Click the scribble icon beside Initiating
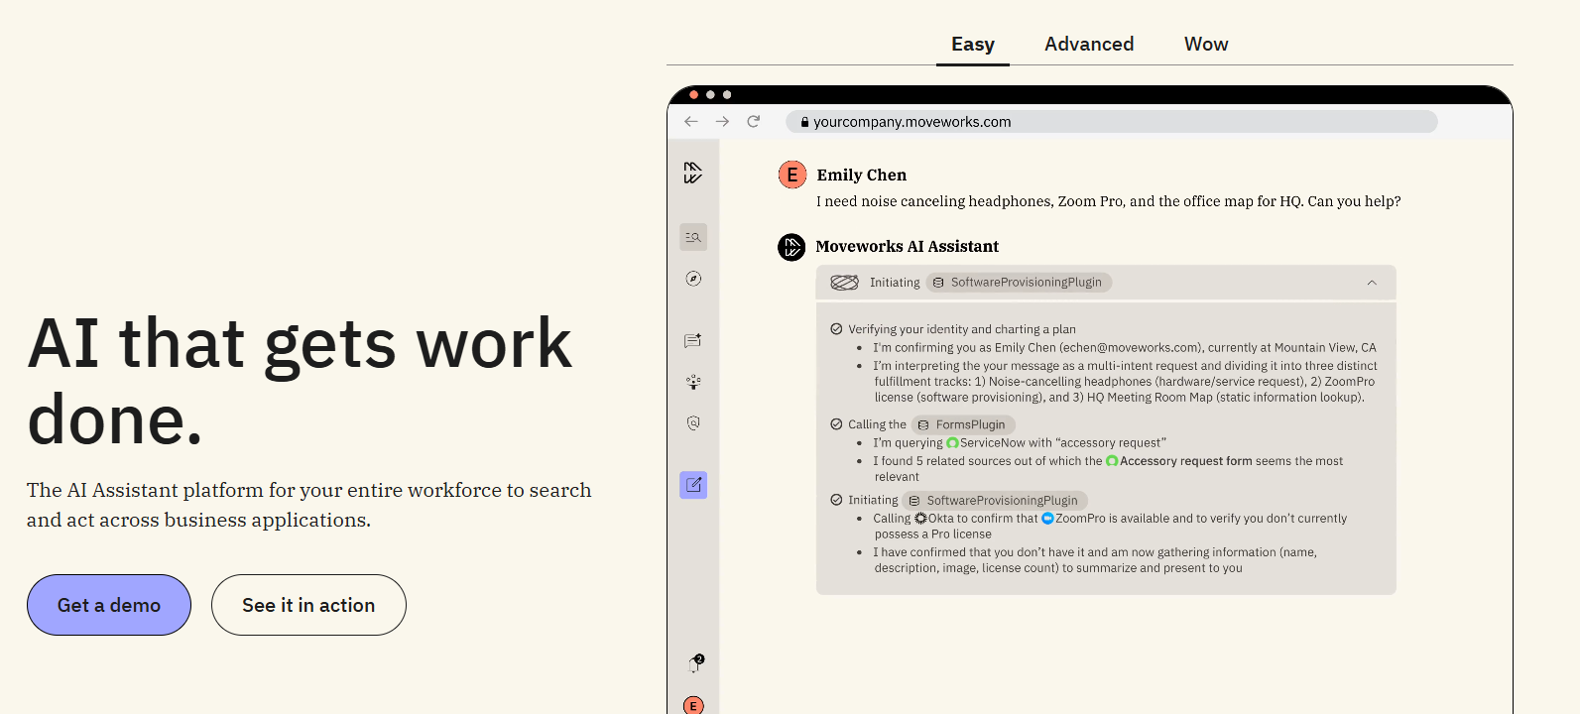 [x=844, y=283]
